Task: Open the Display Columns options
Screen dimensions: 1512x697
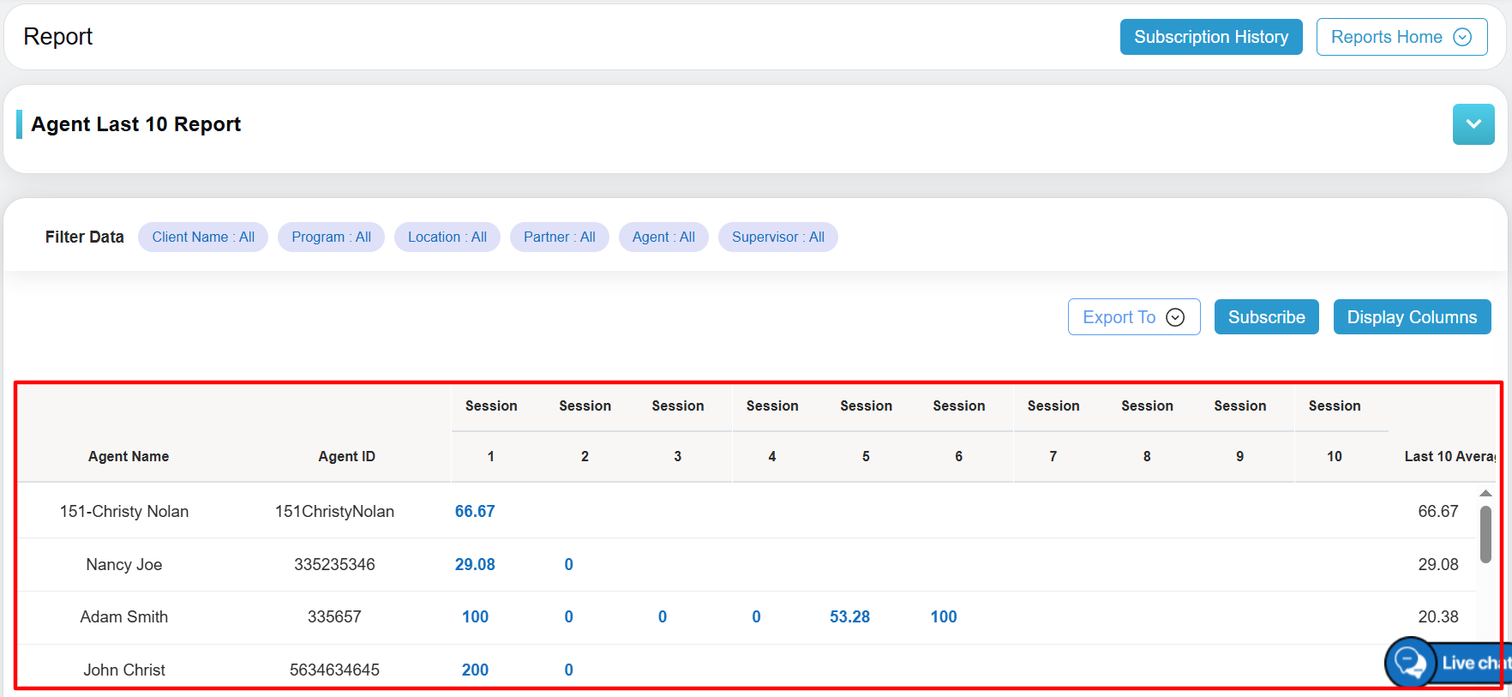Action: [x=1411, y=317]
